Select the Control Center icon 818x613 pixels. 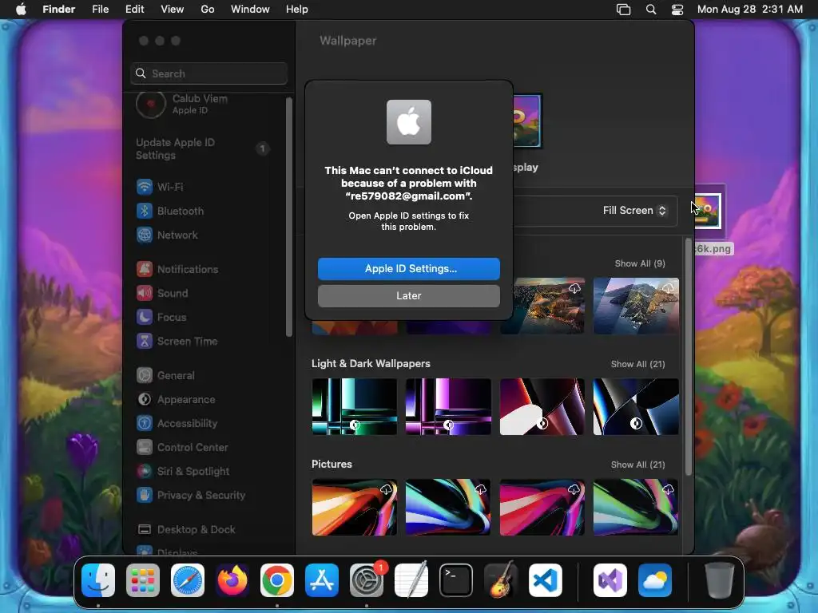click(145, 447)
